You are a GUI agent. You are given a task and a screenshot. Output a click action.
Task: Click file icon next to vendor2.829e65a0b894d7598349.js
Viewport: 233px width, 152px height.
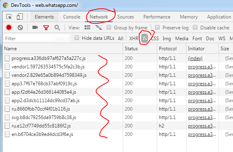click(7, 75)
